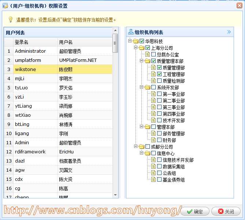The width and height of the screenshot is (245, 220).
Task: Collapse the 管理本部 tree node
Action: tap(142, 126)
